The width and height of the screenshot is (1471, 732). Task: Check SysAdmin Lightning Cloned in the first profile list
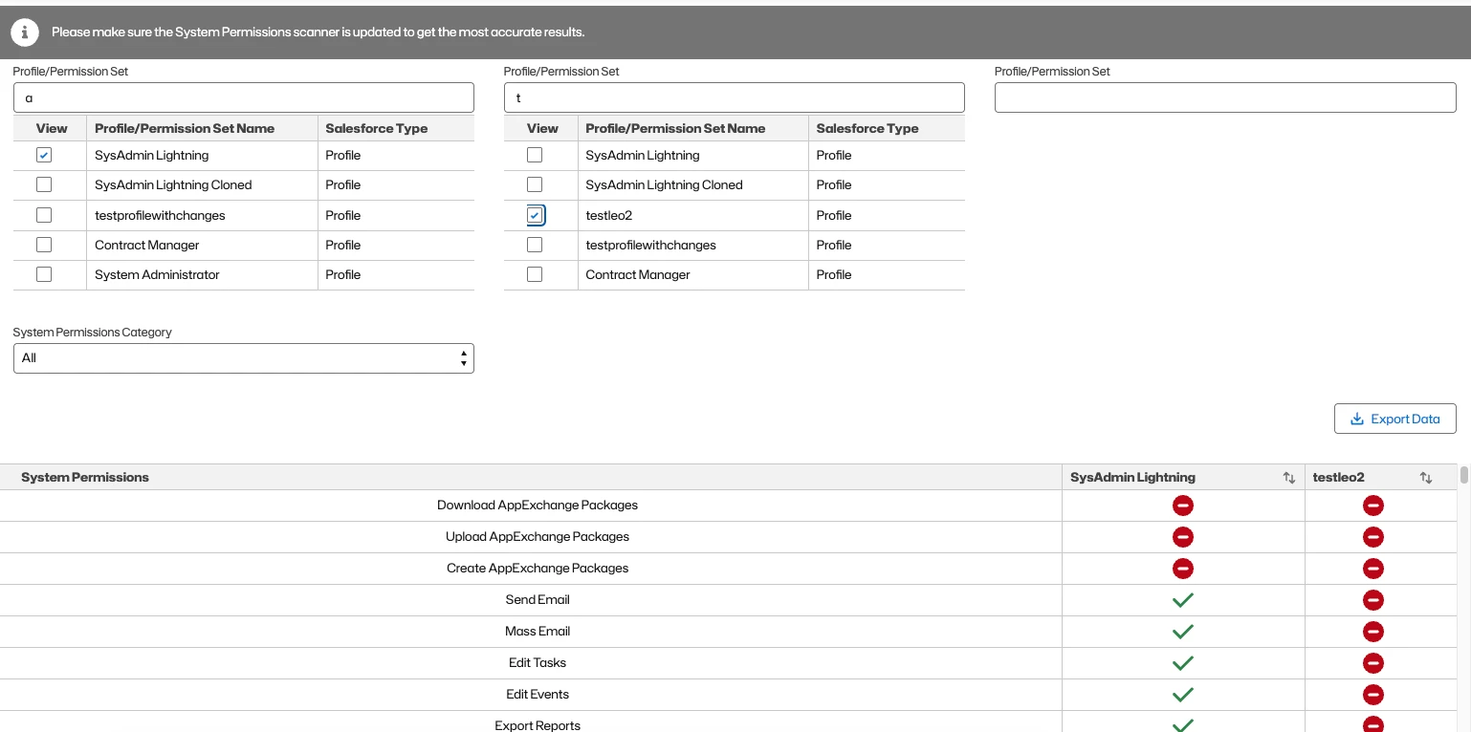click(44, 184)
